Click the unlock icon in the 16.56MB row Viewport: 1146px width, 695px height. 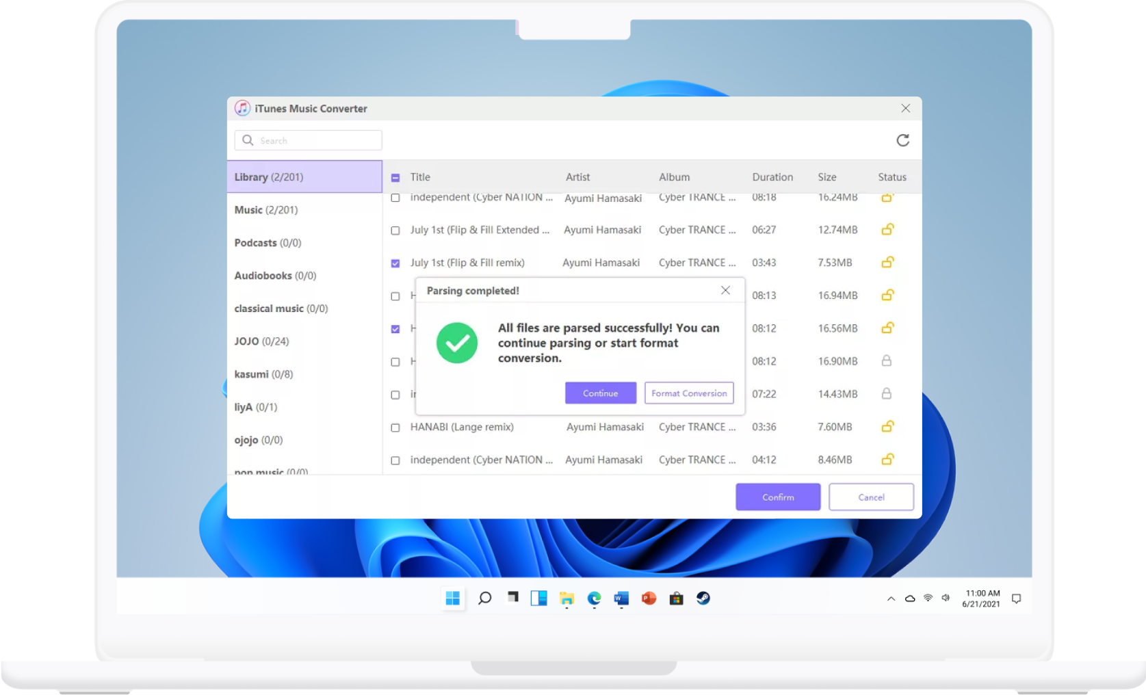[x=887, y=328]
